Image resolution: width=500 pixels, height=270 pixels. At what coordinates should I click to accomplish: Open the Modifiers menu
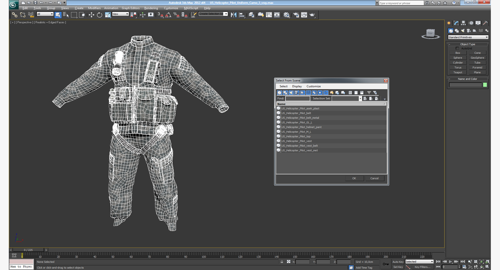pos(94,8)
